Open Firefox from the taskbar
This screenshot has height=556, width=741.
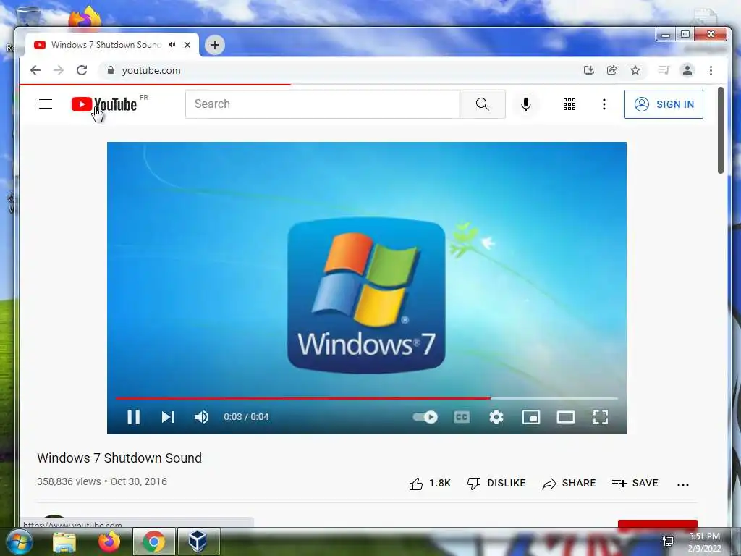click(x=109, y=542)
